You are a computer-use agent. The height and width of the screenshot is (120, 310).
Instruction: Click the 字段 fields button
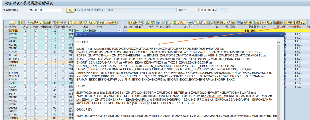coord(68,23)
